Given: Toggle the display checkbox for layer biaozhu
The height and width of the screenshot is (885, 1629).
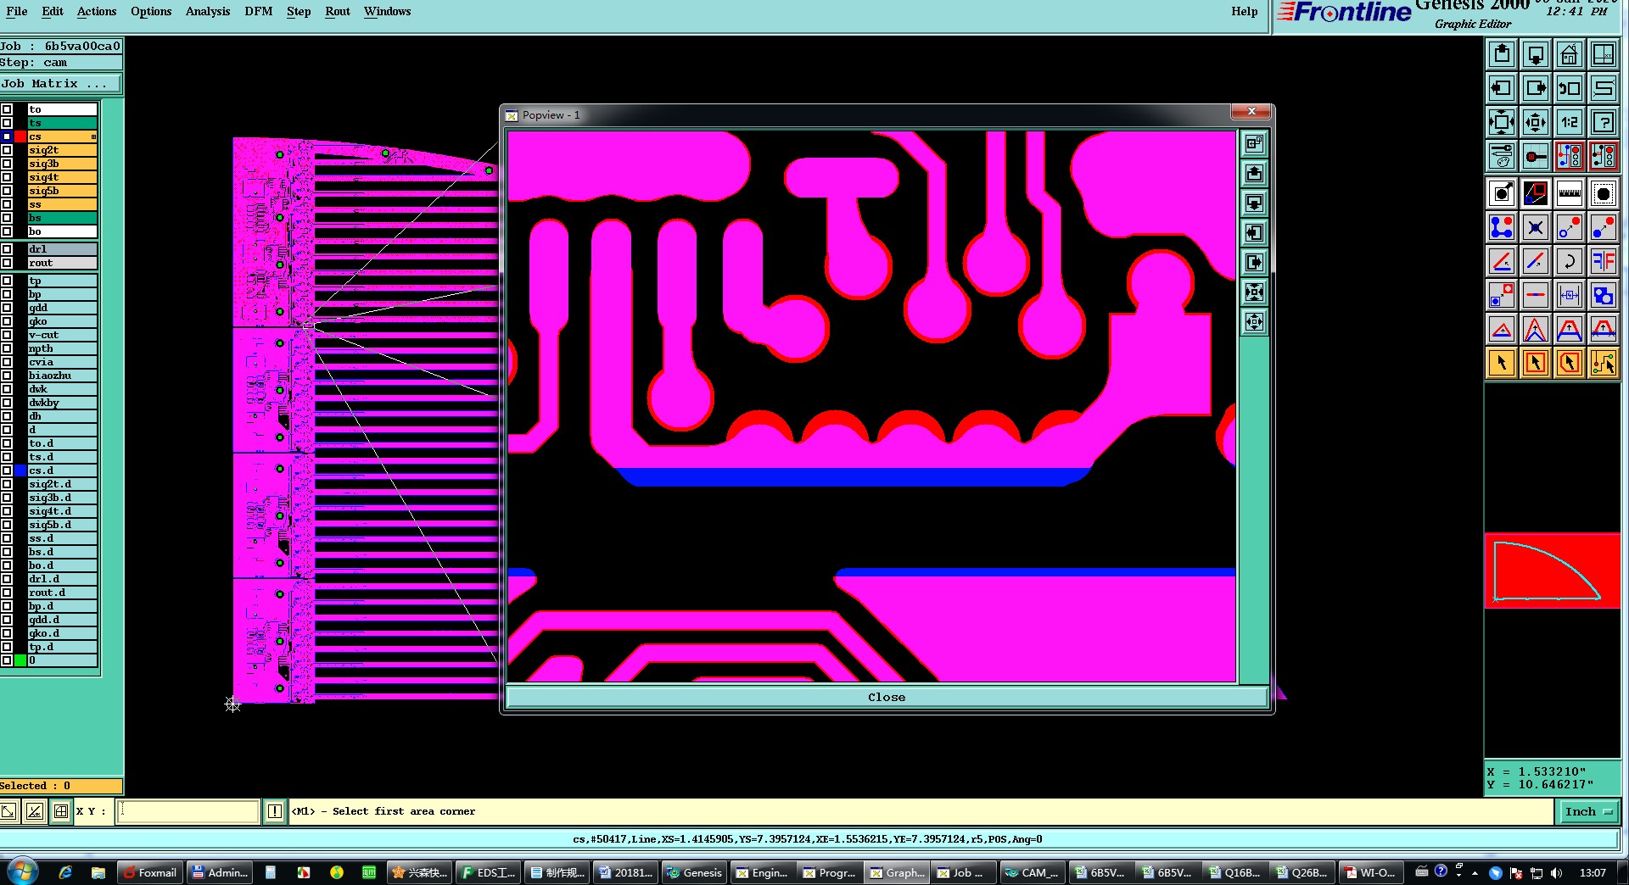Looking at the screenshot, I should (7, 376).
